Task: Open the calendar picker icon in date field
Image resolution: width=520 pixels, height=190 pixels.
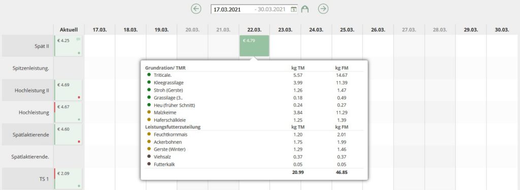Action: (x=294, y=10)
